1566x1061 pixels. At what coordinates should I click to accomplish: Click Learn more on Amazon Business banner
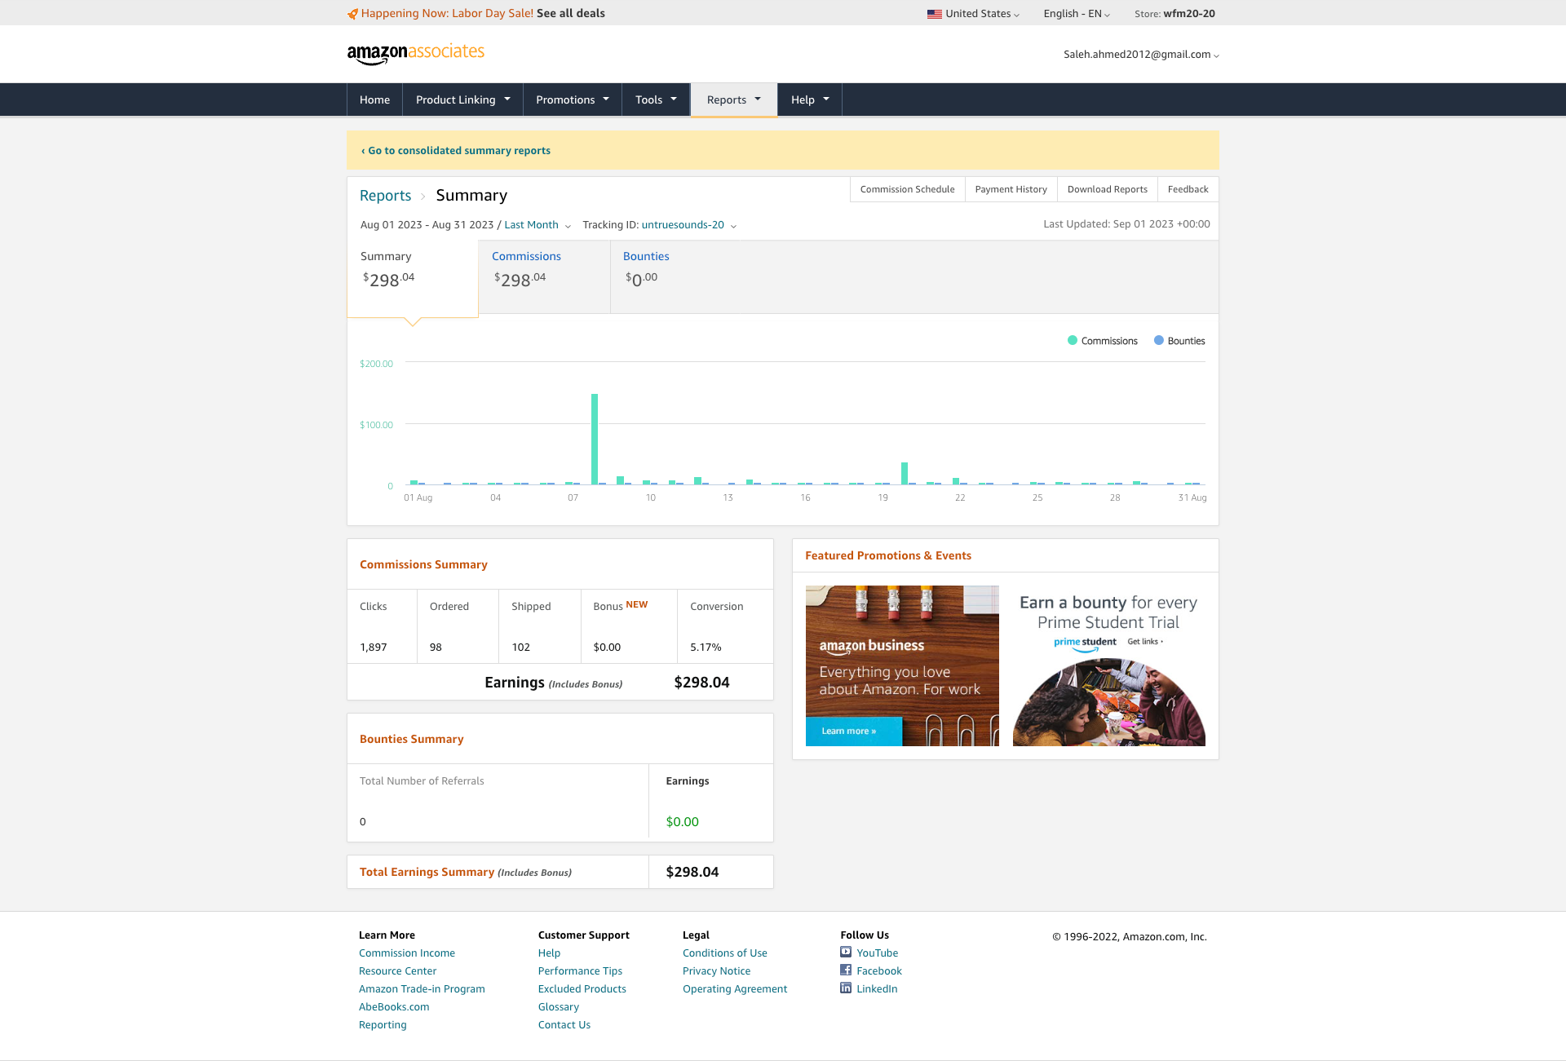853,732
